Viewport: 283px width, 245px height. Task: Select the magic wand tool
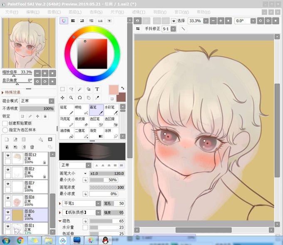80,89
